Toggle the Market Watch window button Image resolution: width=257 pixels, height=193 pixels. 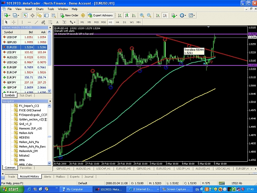point(25,15)
